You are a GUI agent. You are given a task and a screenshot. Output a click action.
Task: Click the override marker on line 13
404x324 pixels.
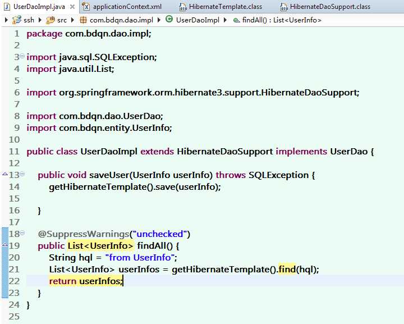[x=5, y=174]
